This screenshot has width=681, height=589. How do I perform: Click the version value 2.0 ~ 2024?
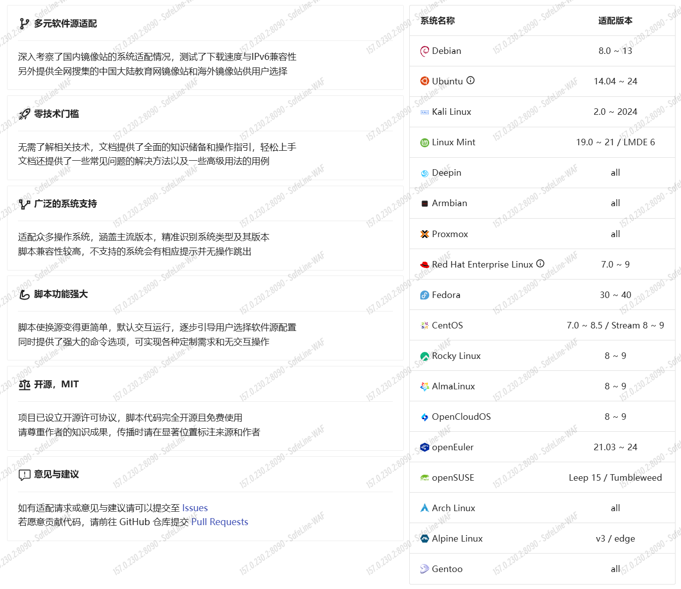[615, 112]
